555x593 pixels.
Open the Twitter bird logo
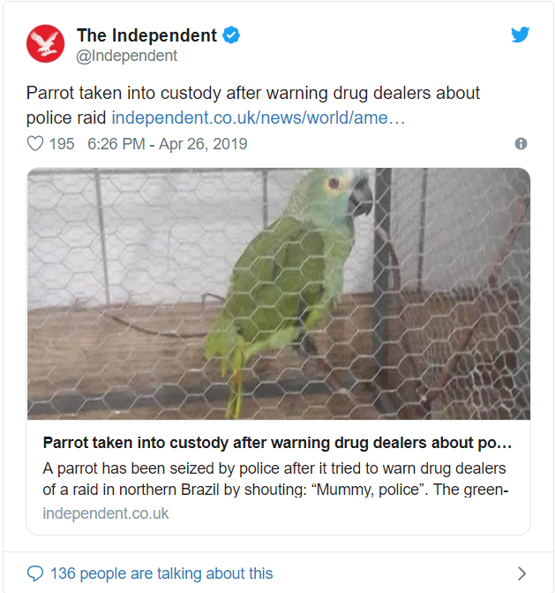[x=521, y=34]
